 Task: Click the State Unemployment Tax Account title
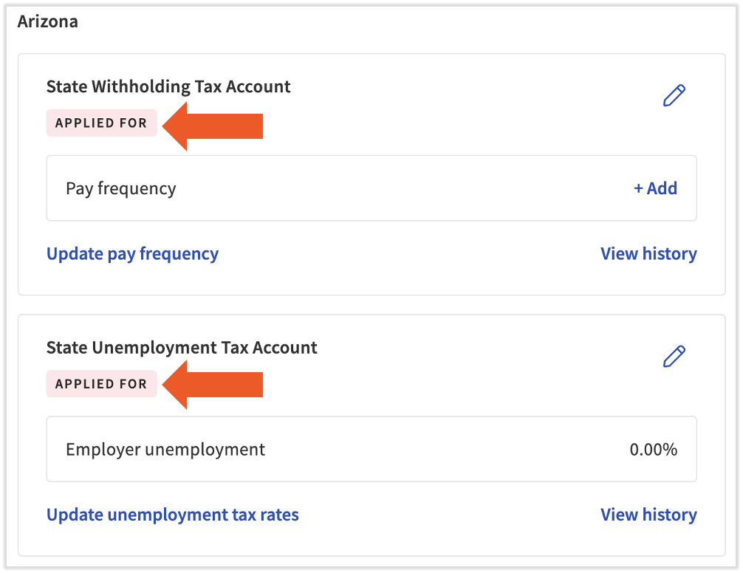pyautogui.click(x=182, y=347)
